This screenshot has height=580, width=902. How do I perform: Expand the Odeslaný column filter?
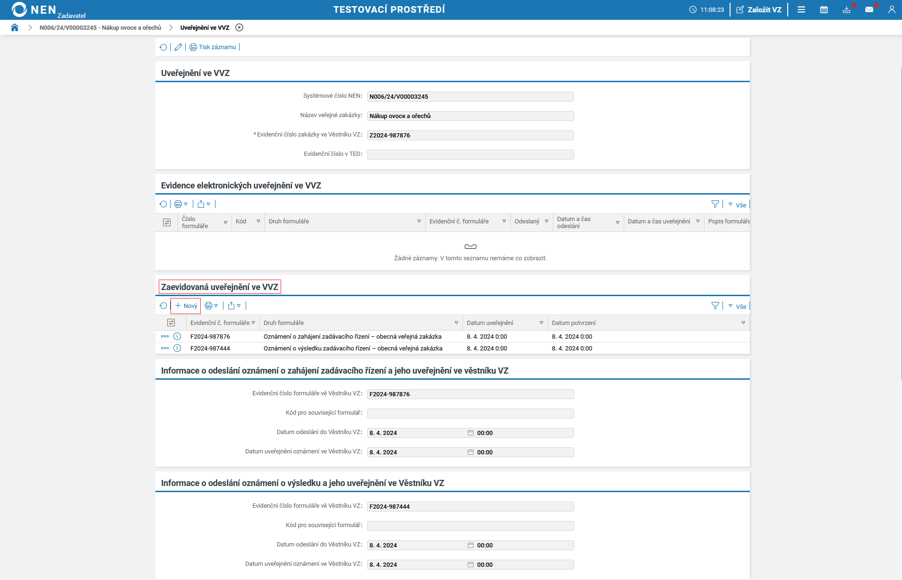547,222
